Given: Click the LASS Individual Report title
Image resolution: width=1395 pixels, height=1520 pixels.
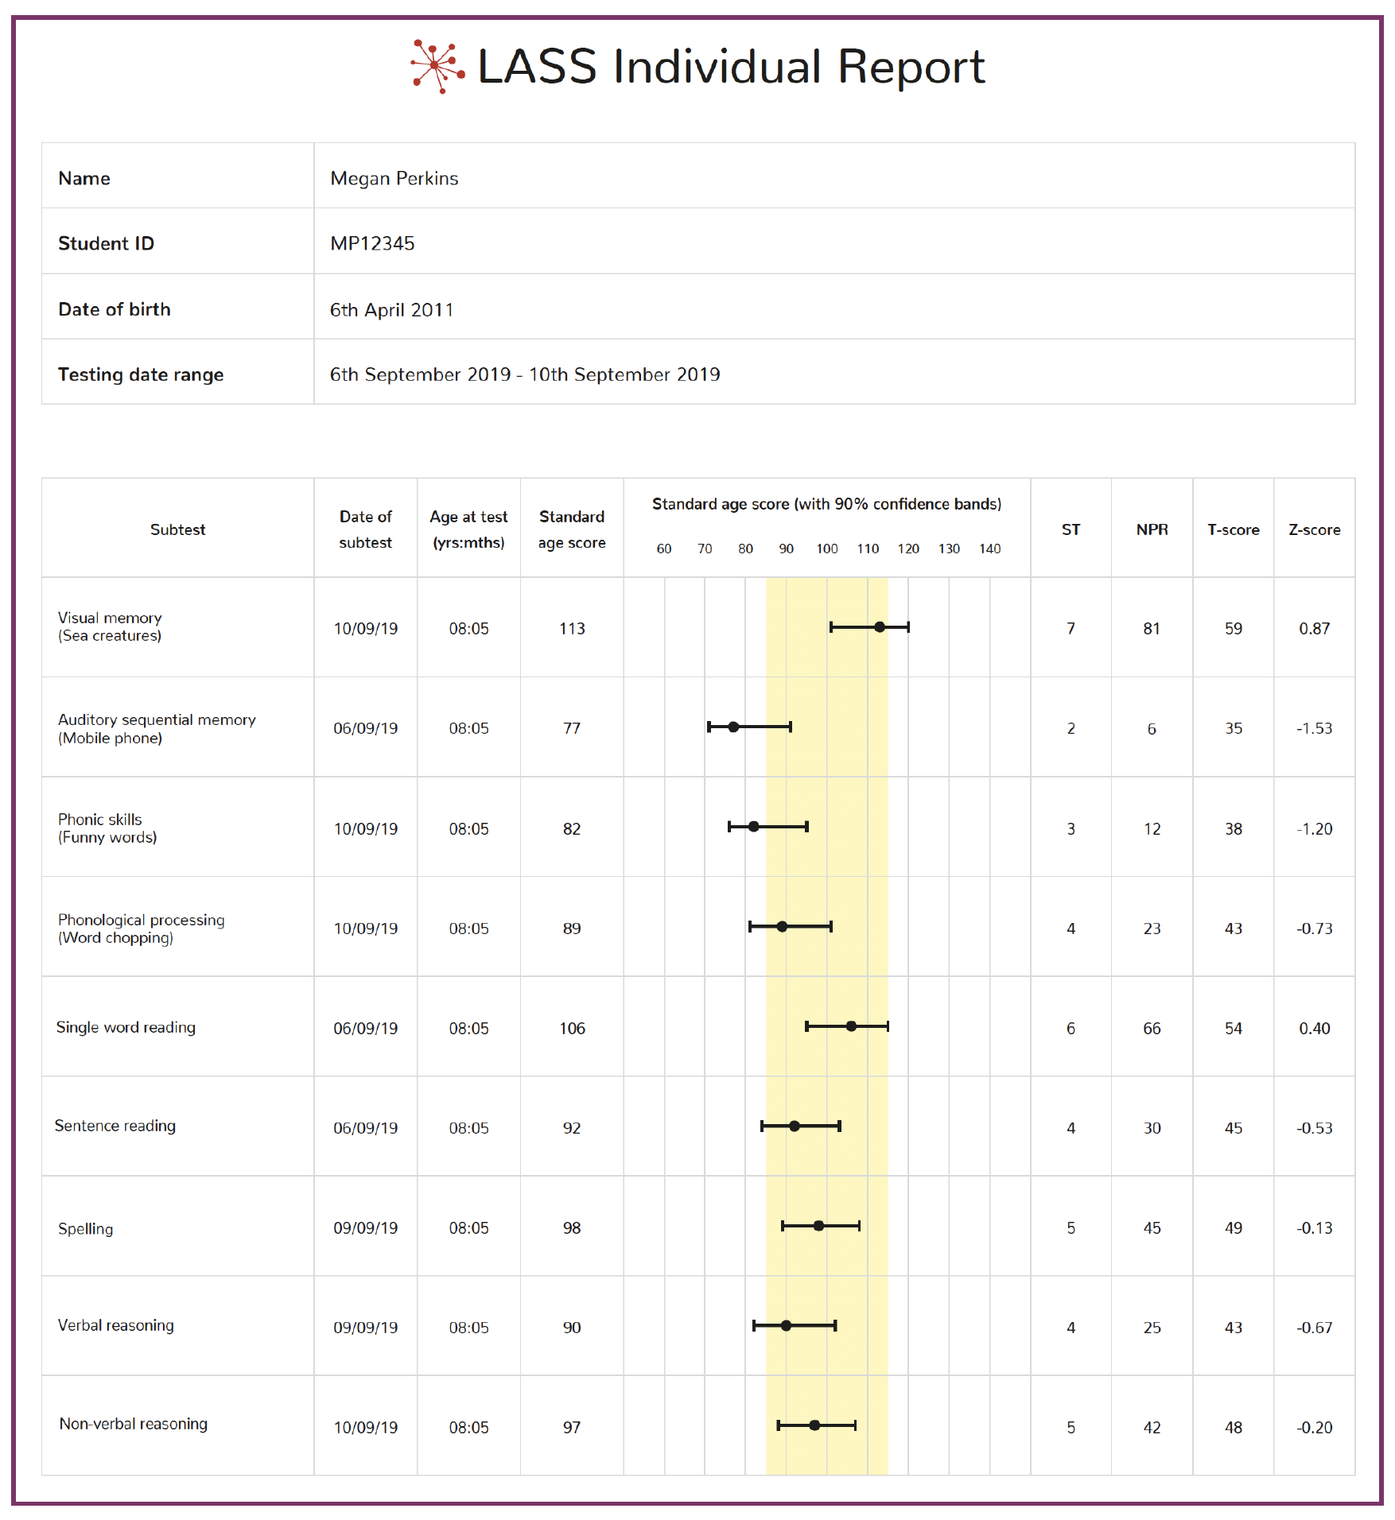Looking at the screenshot, I should pyautogui.click(x=731, y=67).
